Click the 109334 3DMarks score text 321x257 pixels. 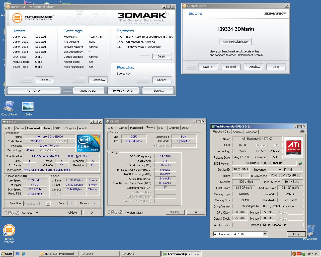[236, 29]
